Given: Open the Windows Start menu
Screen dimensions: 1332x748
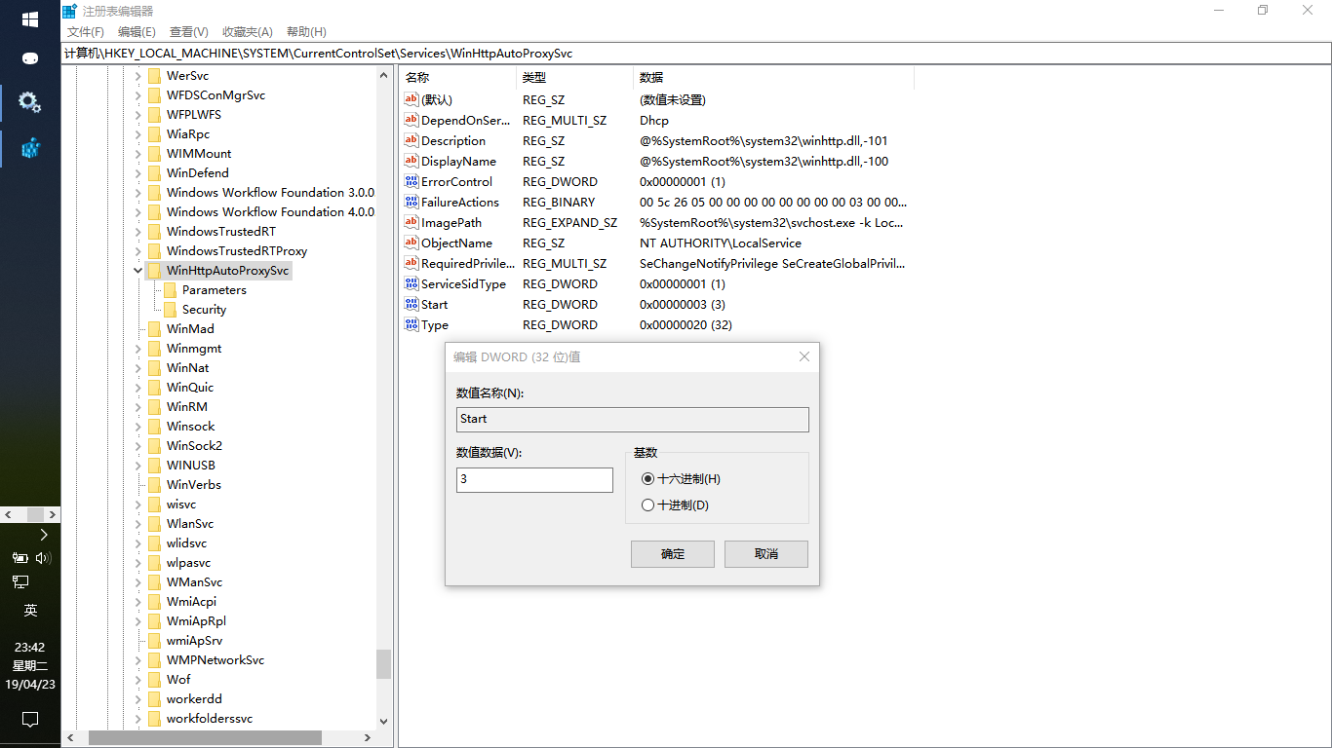Looking at the screenshot, I should click(30, 19).
